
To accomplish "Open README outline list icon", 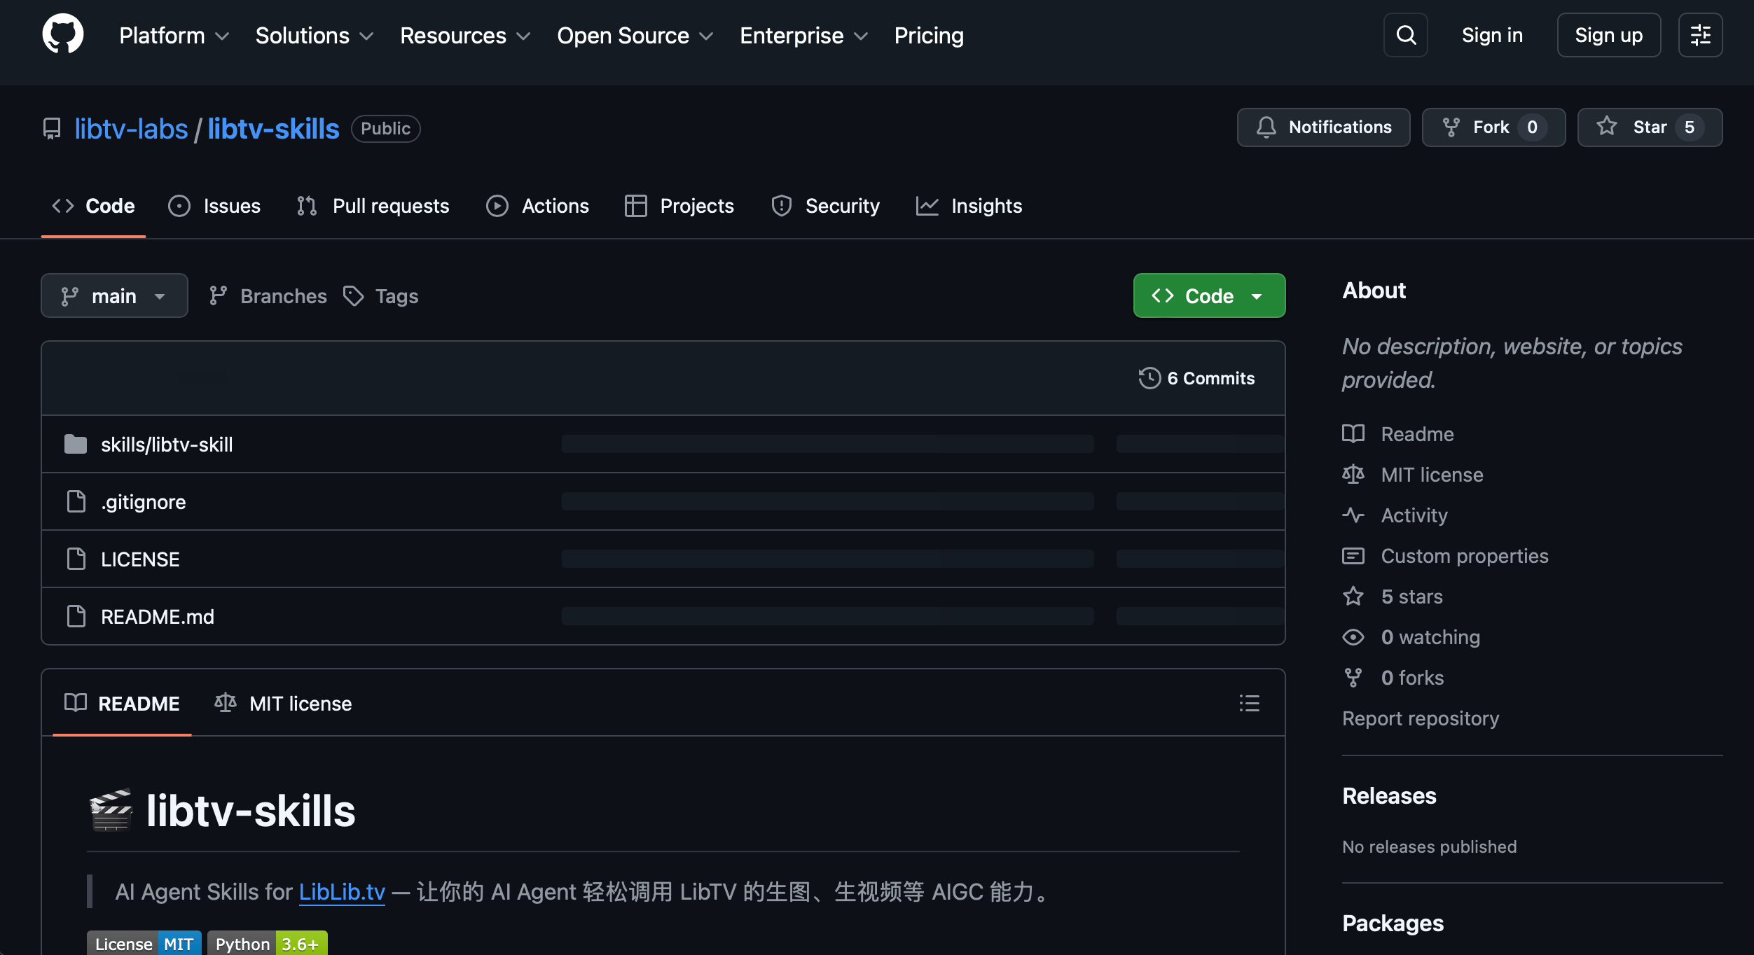I will [x=1249, y=703].
